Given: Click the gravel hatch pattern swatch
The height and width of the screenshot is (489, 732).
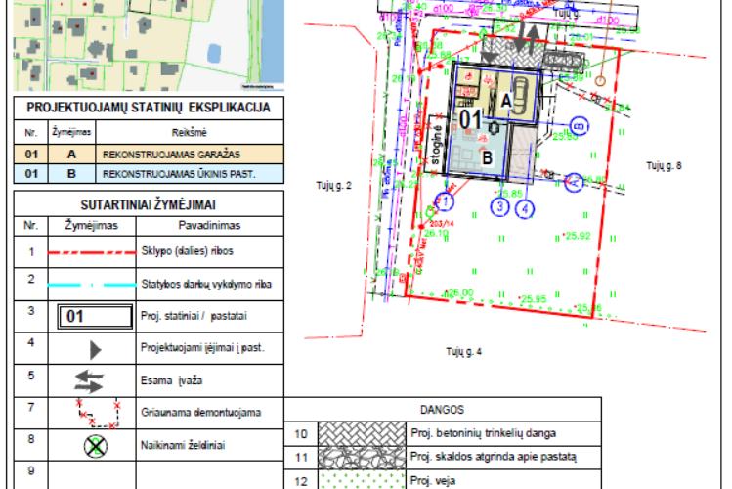Looking at the screenshot, I should (362, 458).
